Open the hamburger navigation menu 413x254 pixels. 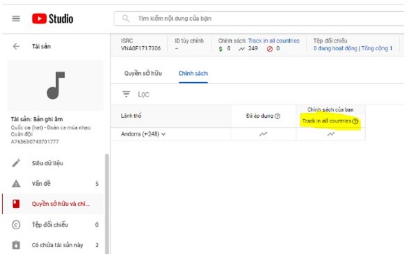pos(16,19)
